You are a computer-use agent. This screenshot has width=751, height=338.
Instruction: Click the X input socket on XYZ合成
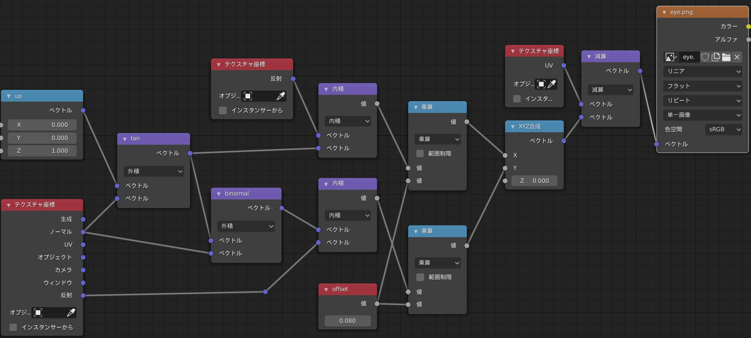[505, 155]
